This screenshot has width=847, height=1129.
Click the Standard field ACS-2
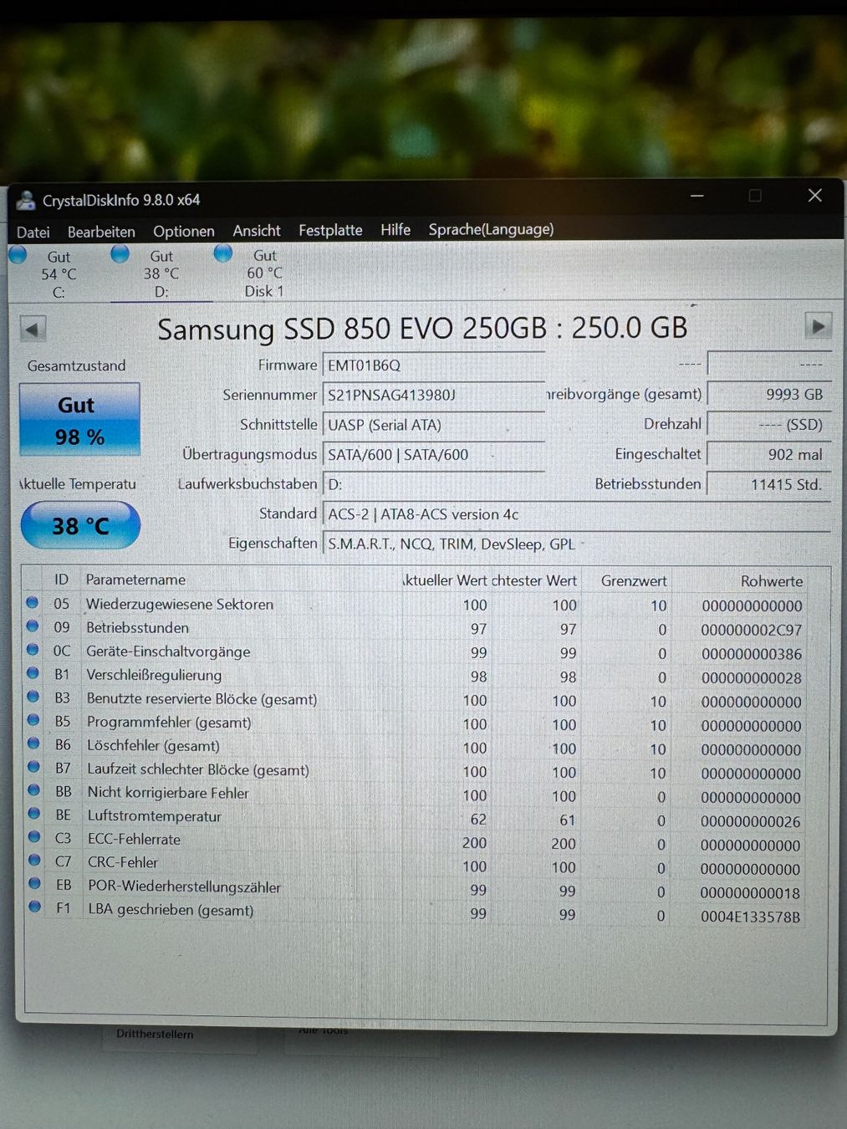[x=577, y=514]
